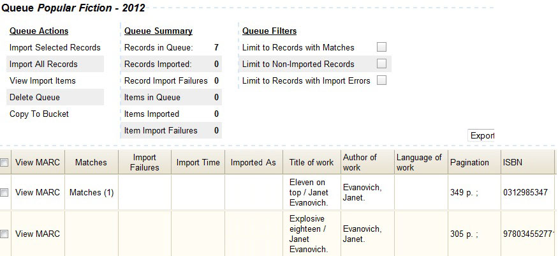Click Copy To Bucket action
Screen dimensions: 558x256
click(x=39, y=114)
